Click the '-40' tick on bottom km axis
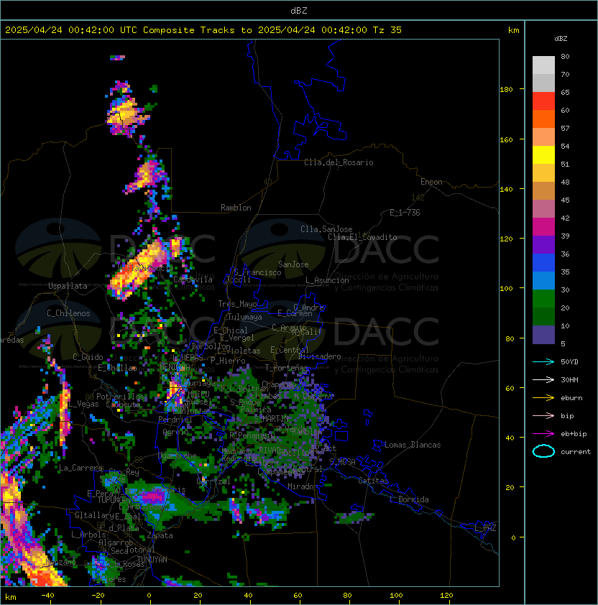 tap(47, 596)
